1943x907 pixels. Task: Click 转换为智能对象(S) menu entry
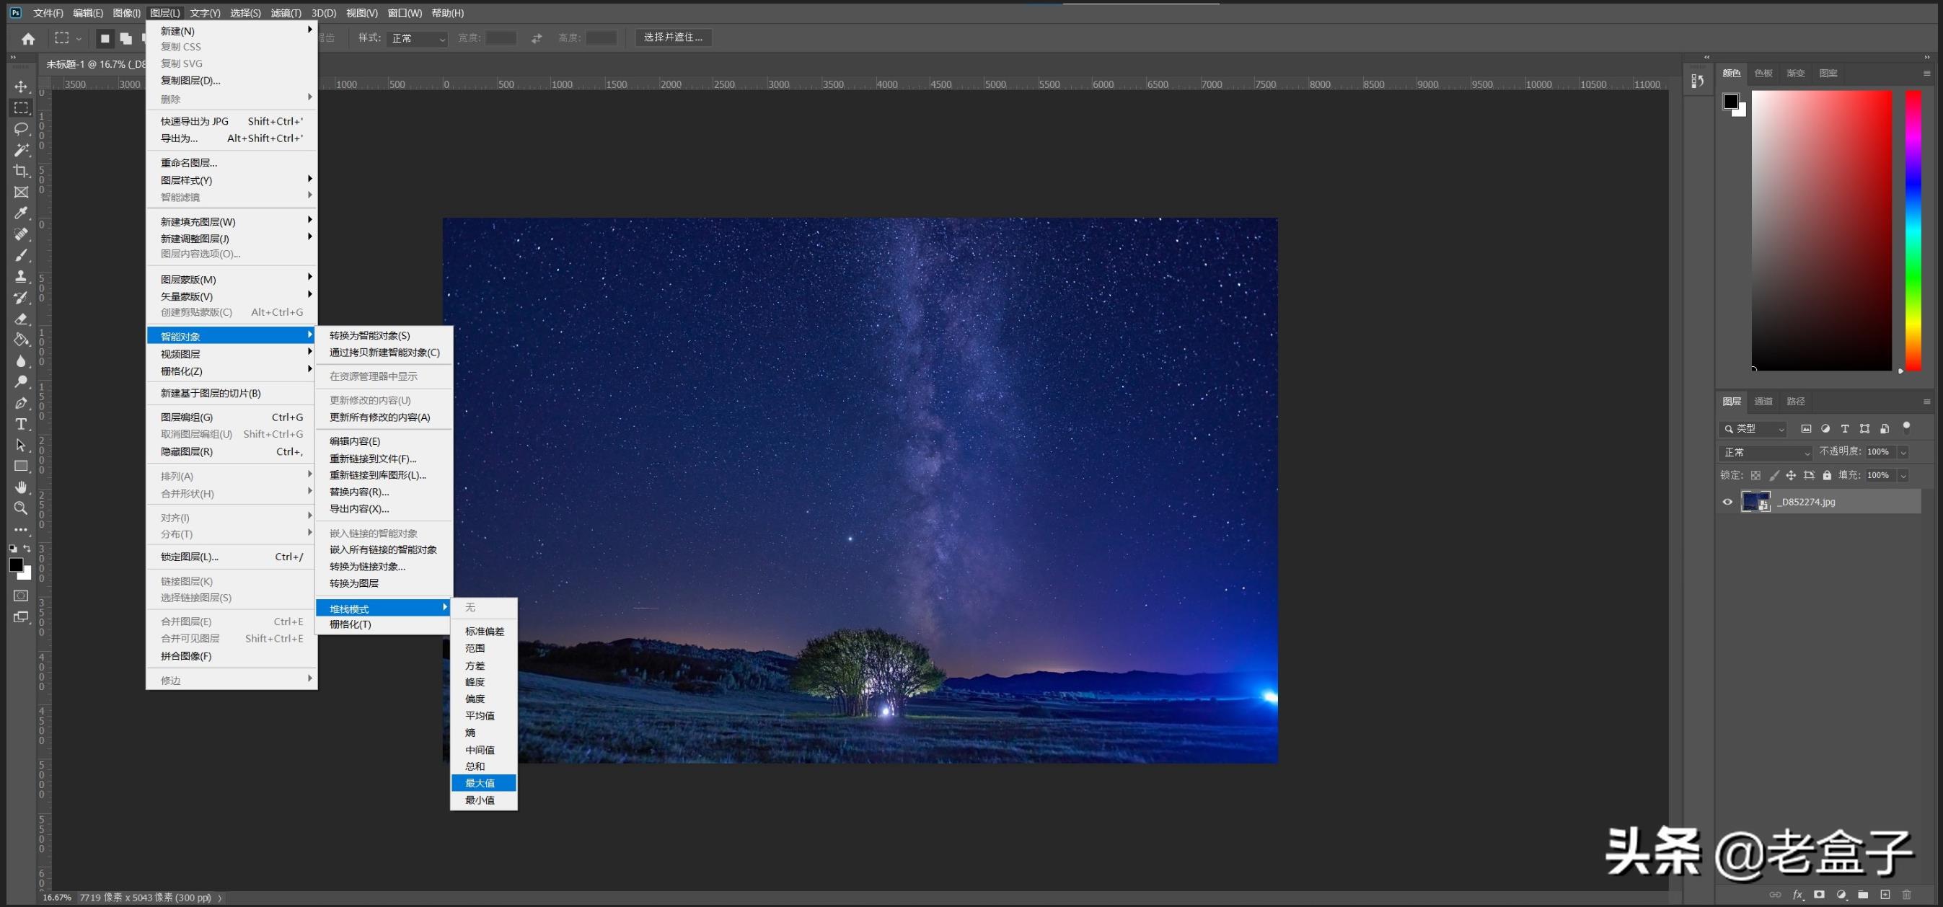coord(369,335)
